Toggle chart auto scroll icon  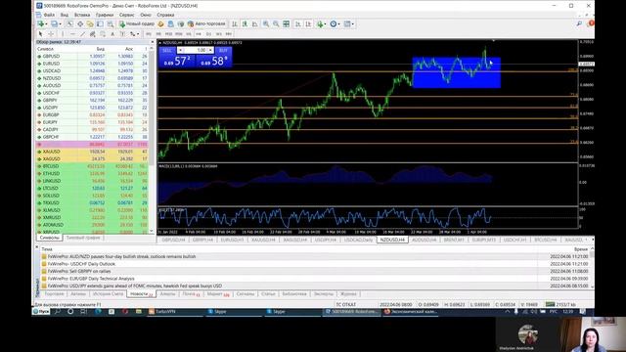(x=297, y=23)
